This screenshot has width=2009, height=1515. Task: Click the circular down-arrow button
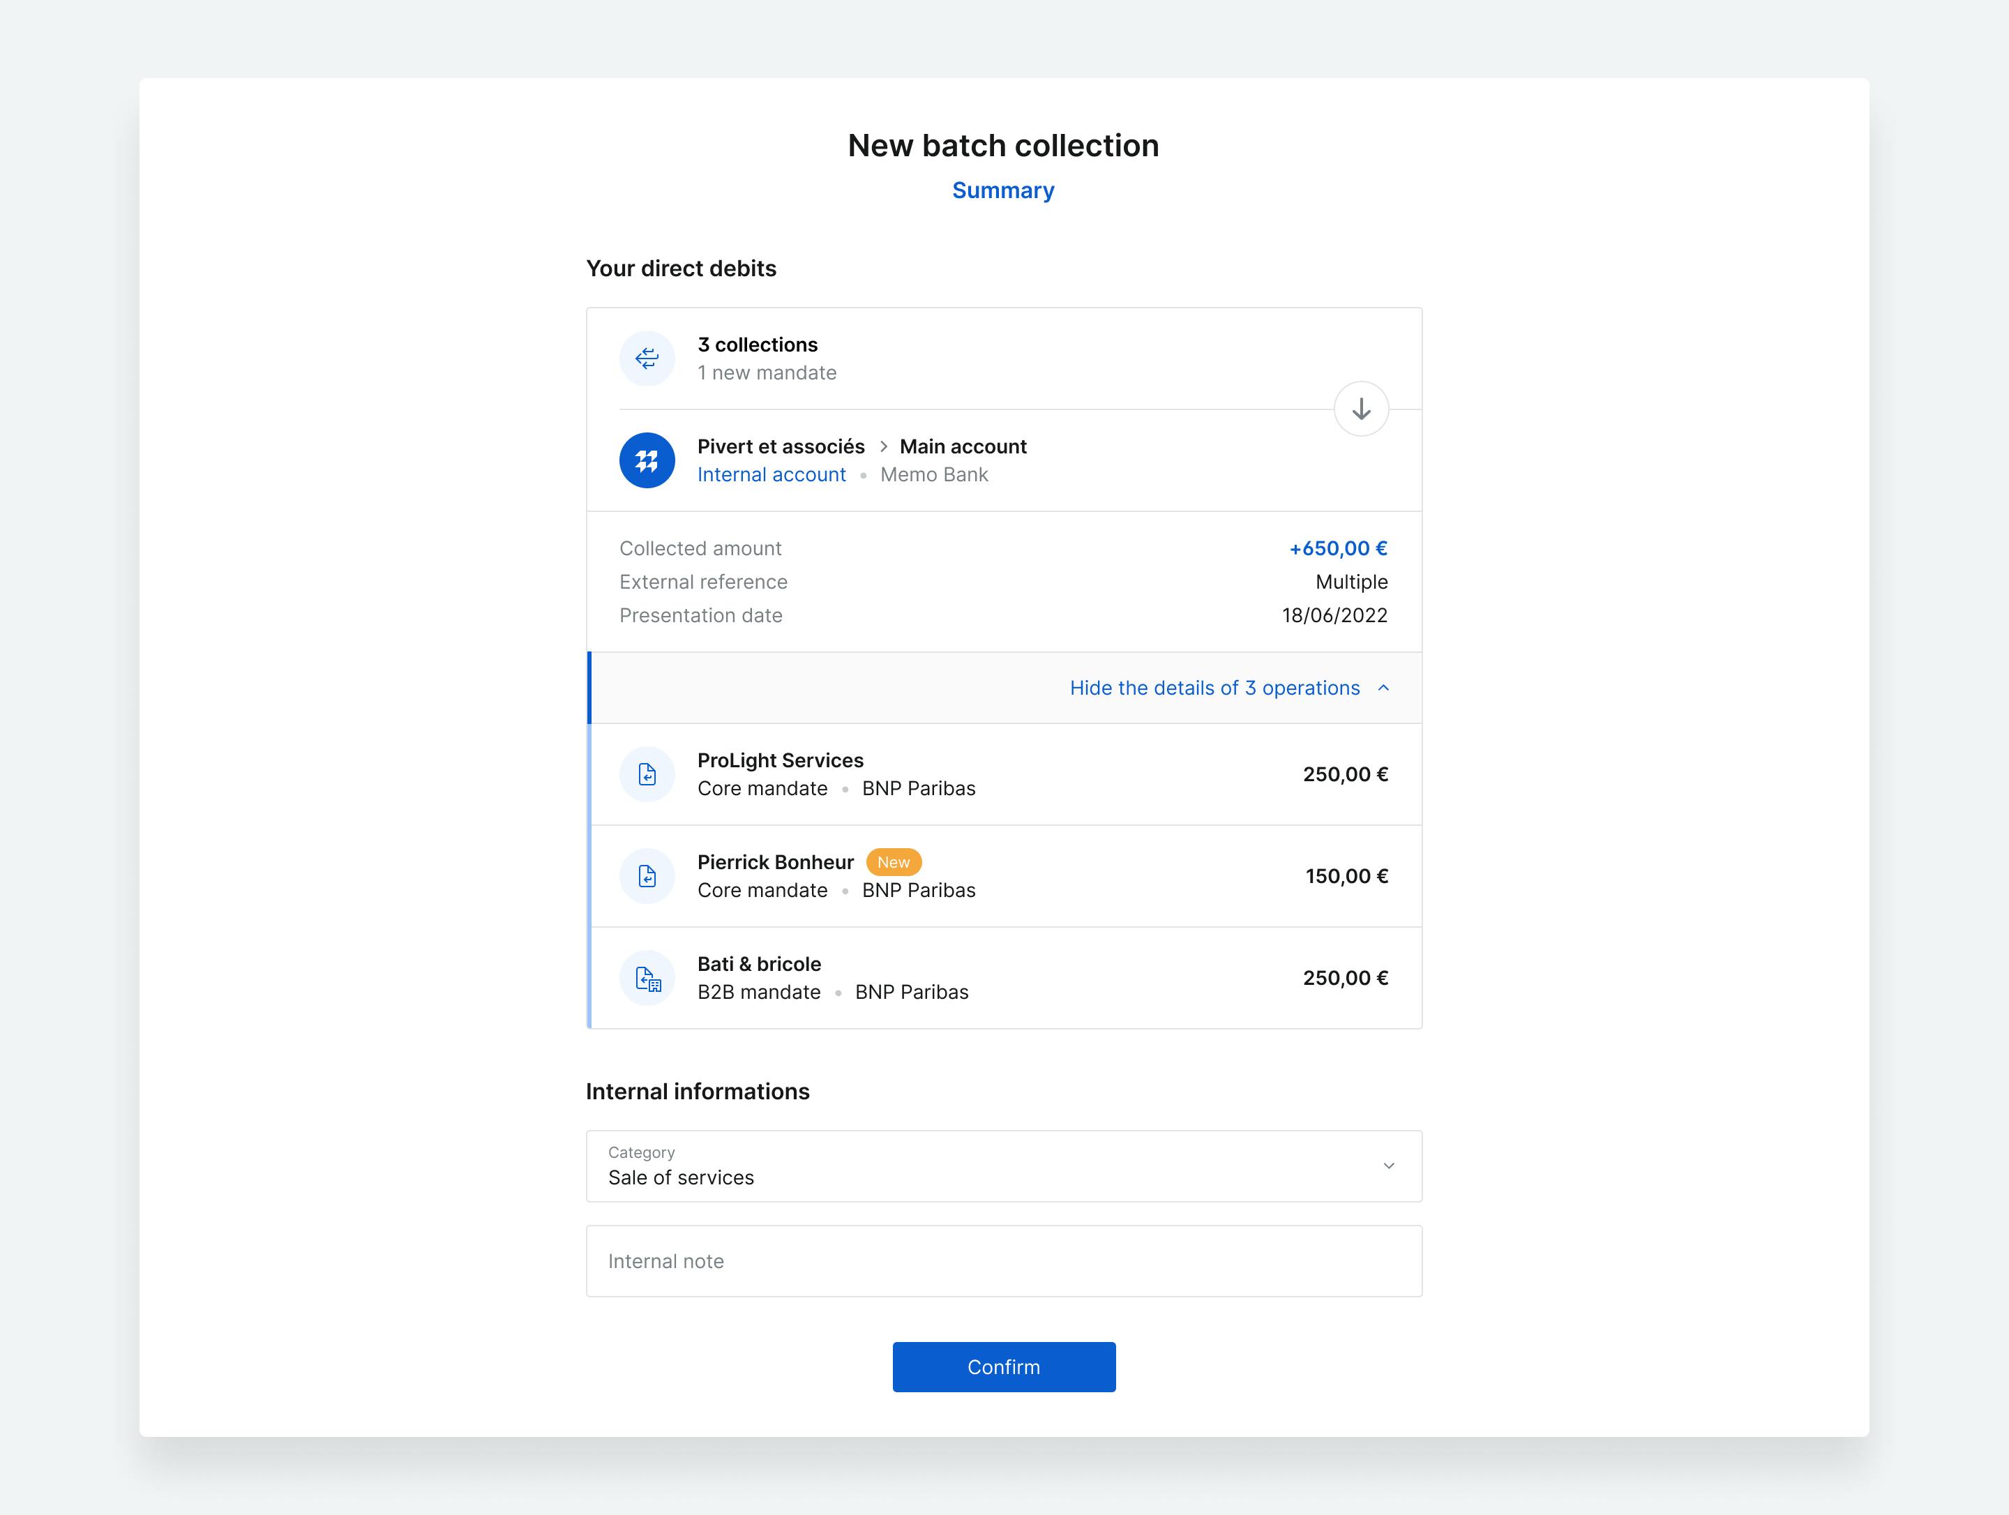(x=1360, y=409)
